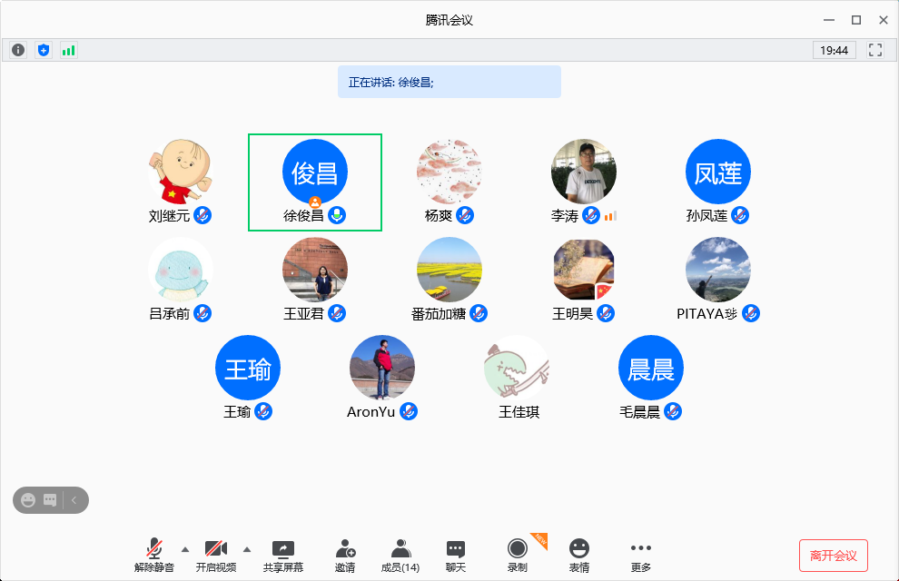Click the red 离开会议 leave button
899x581 pixels.
click(834, 555)
